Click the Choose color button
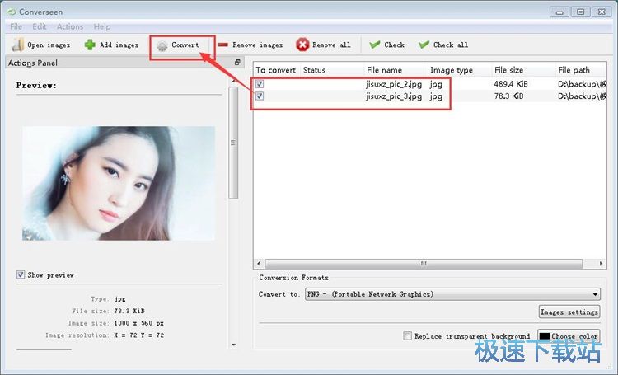 (x=569, y=336)
